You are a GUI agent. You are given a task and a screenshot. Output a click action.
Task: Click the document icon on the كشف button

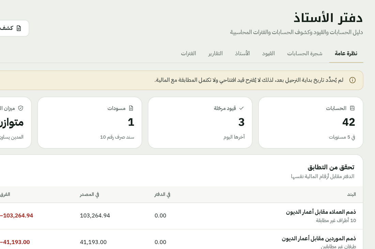[x=19, y=28]
